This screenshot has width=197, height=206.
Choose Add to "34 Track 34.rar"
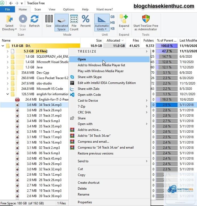[x=109, y=136]
